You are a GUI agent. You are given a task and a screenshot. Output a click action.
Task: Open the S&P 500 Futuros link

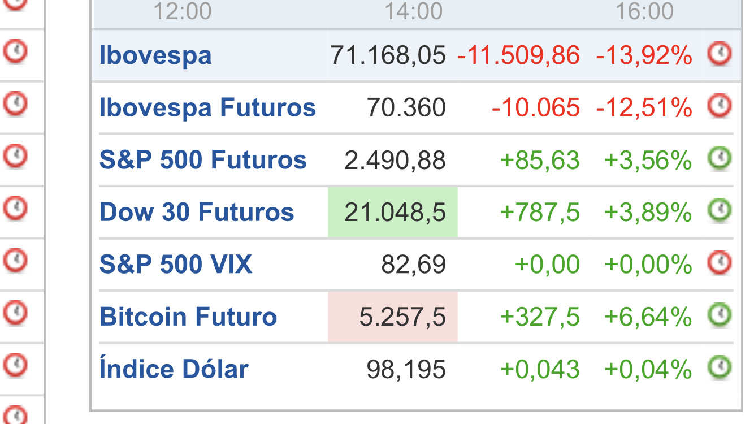tap(203, 160)
